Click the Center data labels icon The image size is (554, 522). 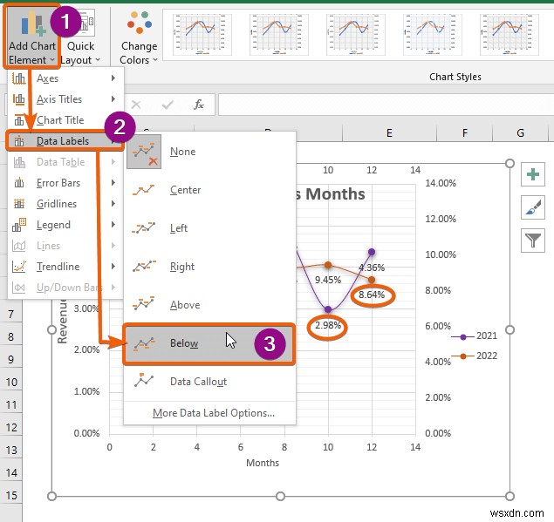[x=143, y=190]
